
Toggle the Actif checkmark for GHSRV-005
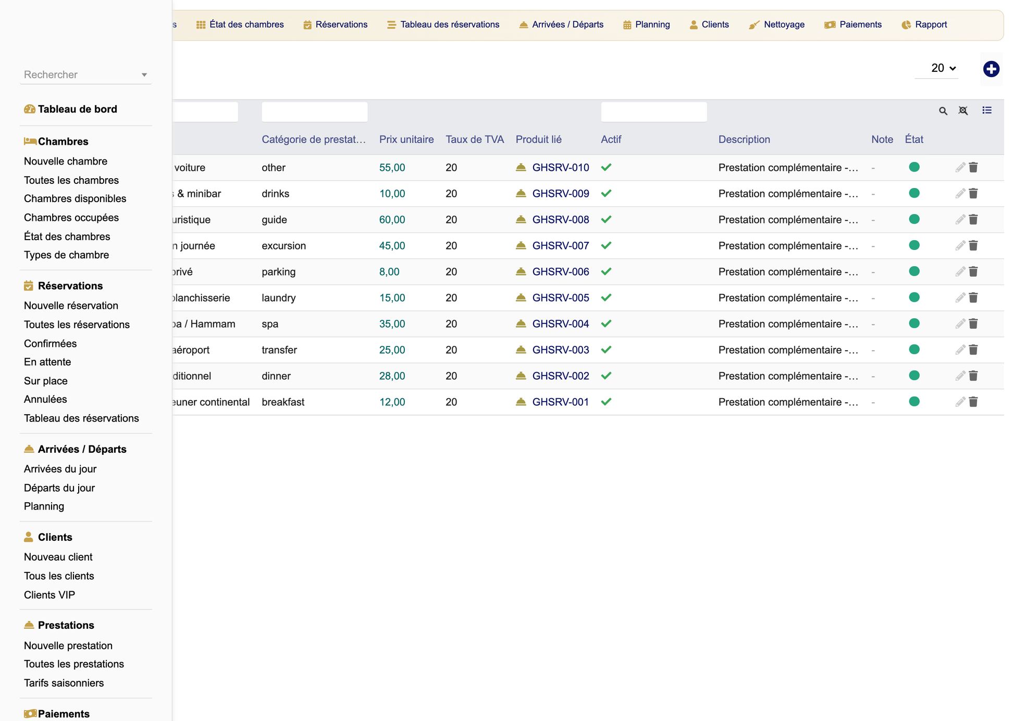click(x=606, y=297)
